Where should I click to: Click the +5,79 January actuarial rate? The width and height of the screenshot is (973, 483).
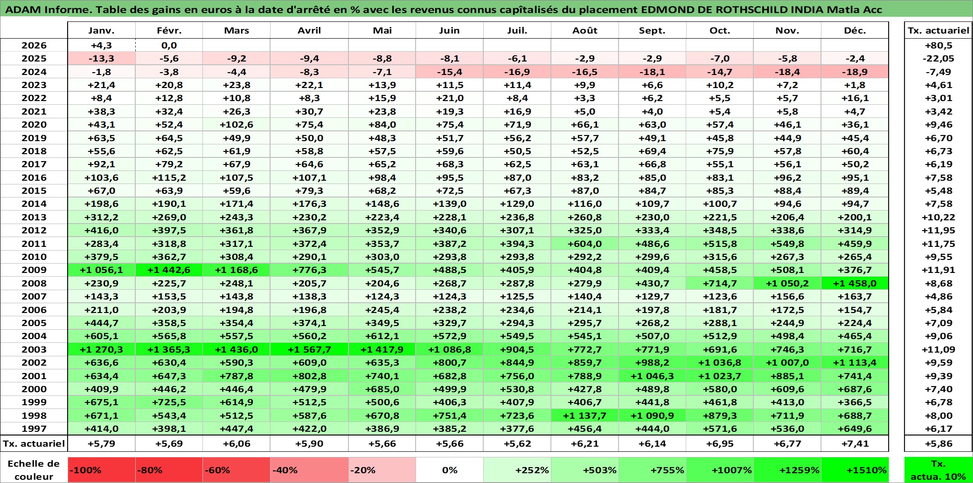coord(101,443)
